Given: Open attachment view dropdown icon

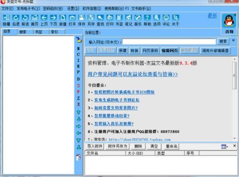Looking at the screenshot, I should (224, 147).
